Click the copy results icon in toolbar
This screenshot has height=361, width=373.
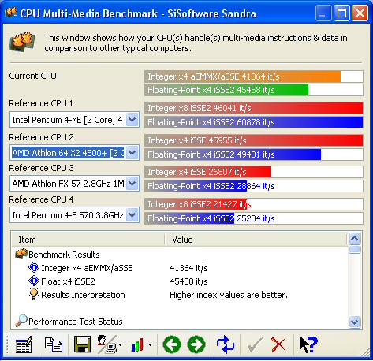coord(54,344)
